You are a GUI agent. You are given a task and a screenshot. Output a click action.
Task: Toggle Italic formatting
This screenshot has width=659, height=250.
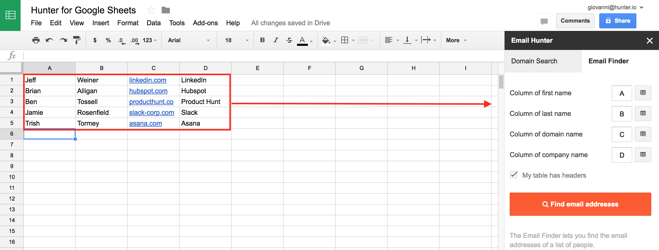point(276,40)
